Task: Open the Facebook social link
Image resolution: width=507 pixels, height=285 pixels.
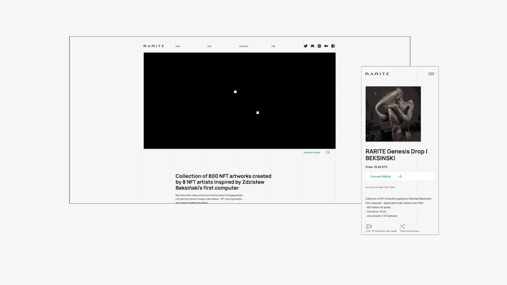Action: (333, 46)
